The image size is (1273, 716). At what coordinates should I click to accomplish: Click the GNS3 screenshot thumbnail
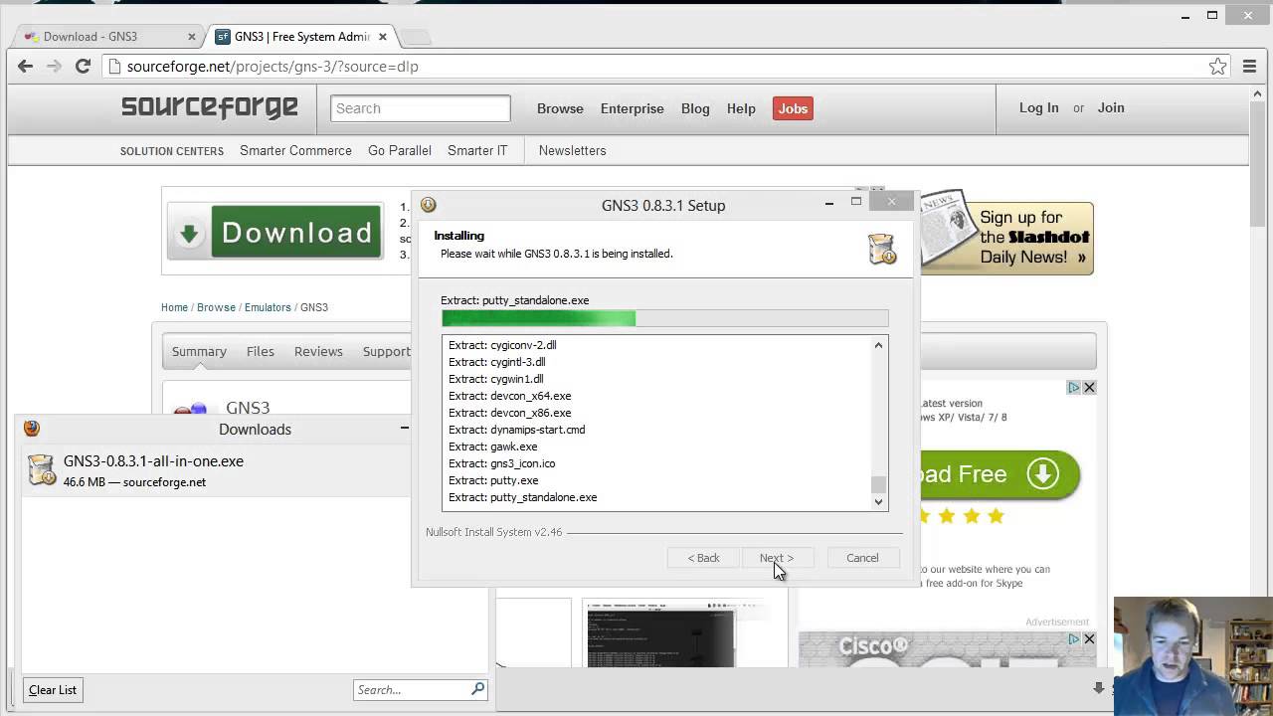click(x=660, y=634)
